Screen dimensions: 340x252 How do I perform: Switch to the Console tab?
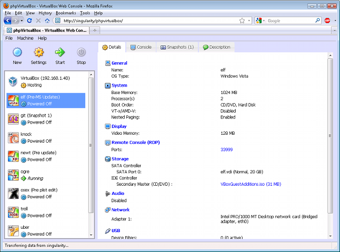141,47
